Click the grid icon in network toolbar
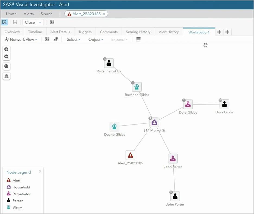 click(x=47, y=39)
